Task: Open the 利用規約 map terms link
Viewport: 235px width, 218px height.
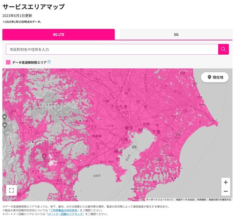Action: tap(202, 199)
